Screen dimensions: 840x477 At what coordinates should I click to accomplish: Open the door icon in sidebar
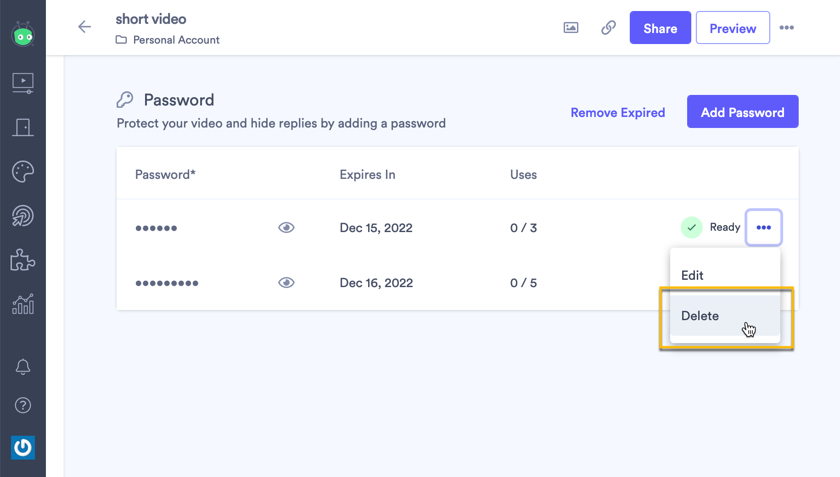pos(23,128)
